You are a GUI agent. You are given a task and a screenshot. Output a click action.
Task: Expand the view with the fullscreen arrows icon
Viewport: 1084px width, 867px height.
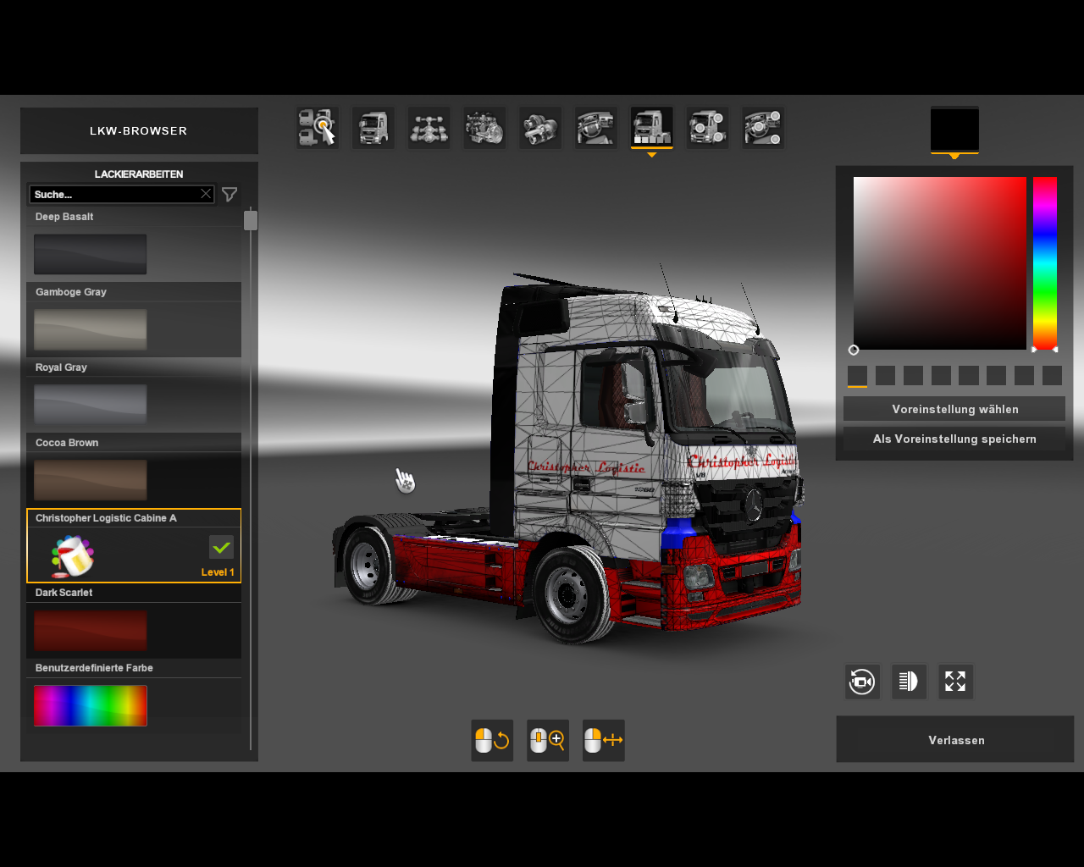point(955,682)
